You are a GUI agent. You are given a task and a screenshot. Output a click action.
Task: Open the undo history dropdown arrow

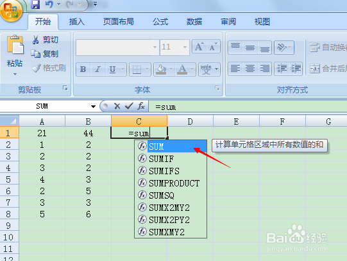[58, 4]
